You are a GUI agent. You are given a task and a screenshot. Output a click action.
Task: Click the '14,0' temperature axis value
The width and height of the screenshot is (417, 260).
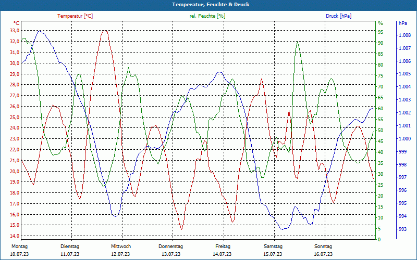[x=15, y=236]
